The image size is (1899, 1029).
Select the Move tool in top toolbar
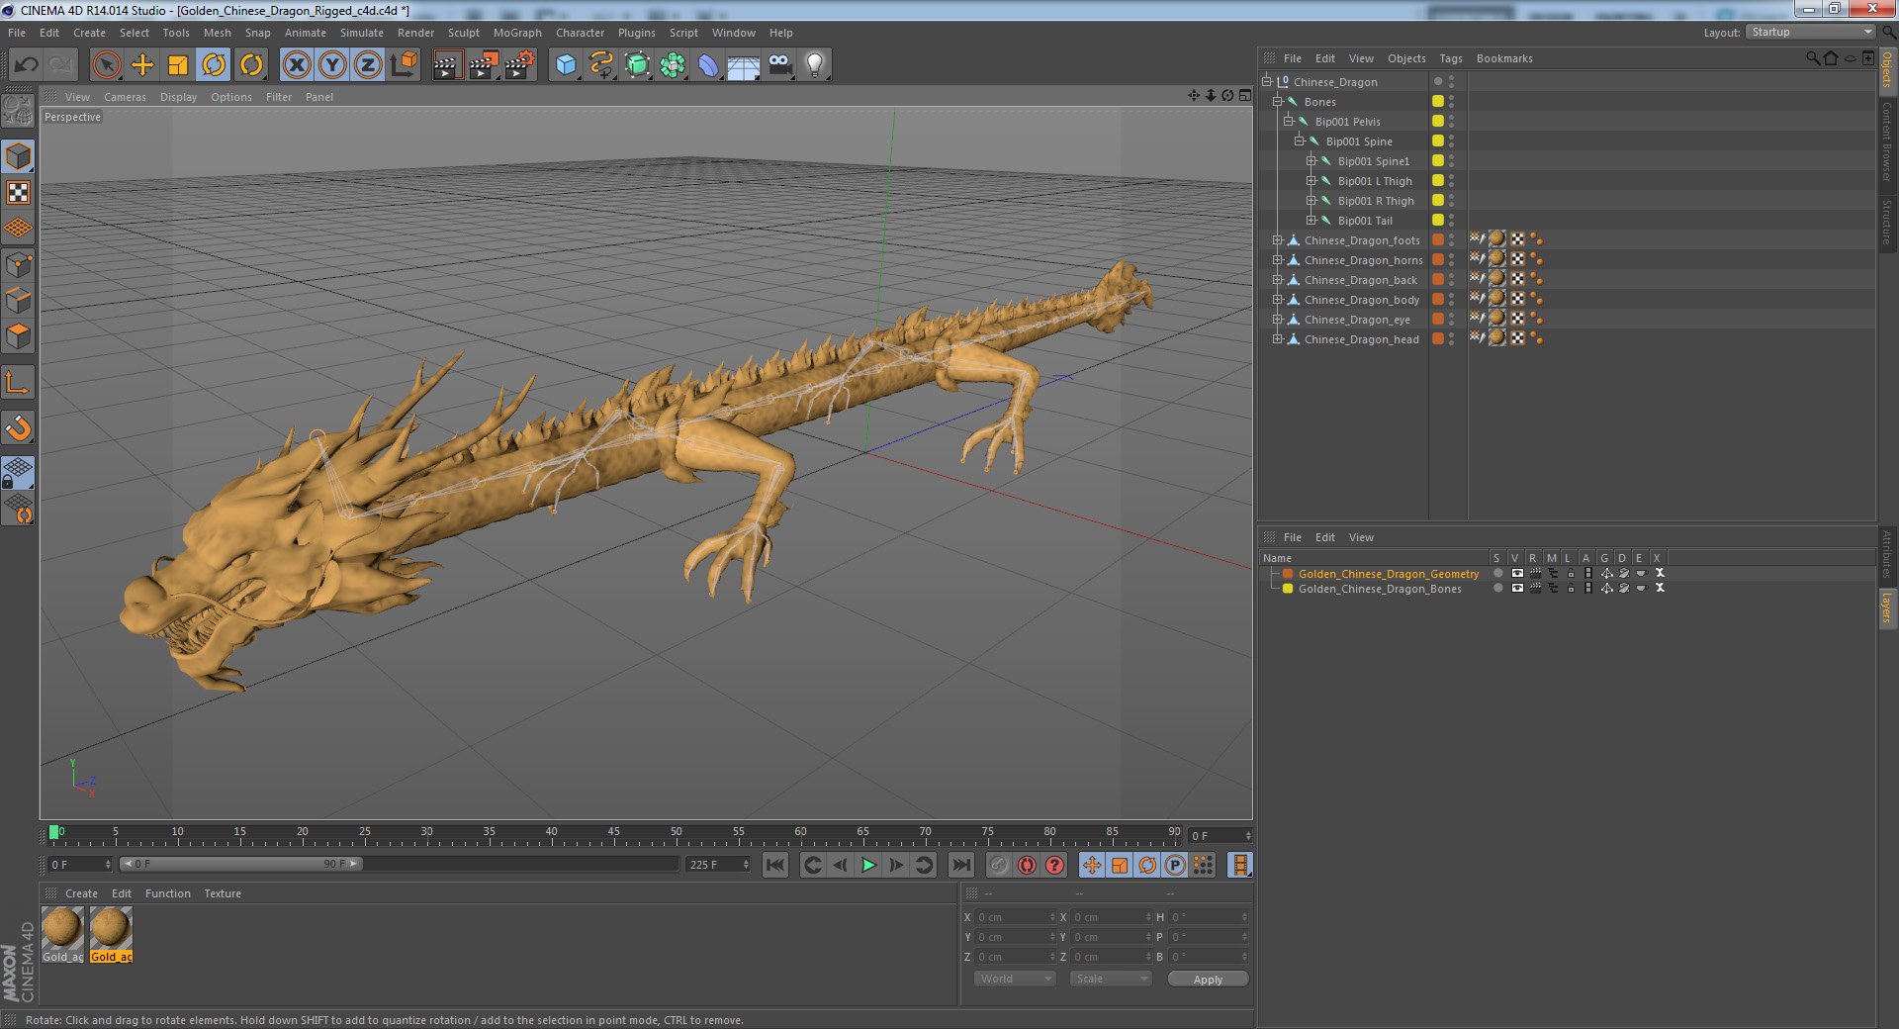pyautogui.click(x=142, y=65)
